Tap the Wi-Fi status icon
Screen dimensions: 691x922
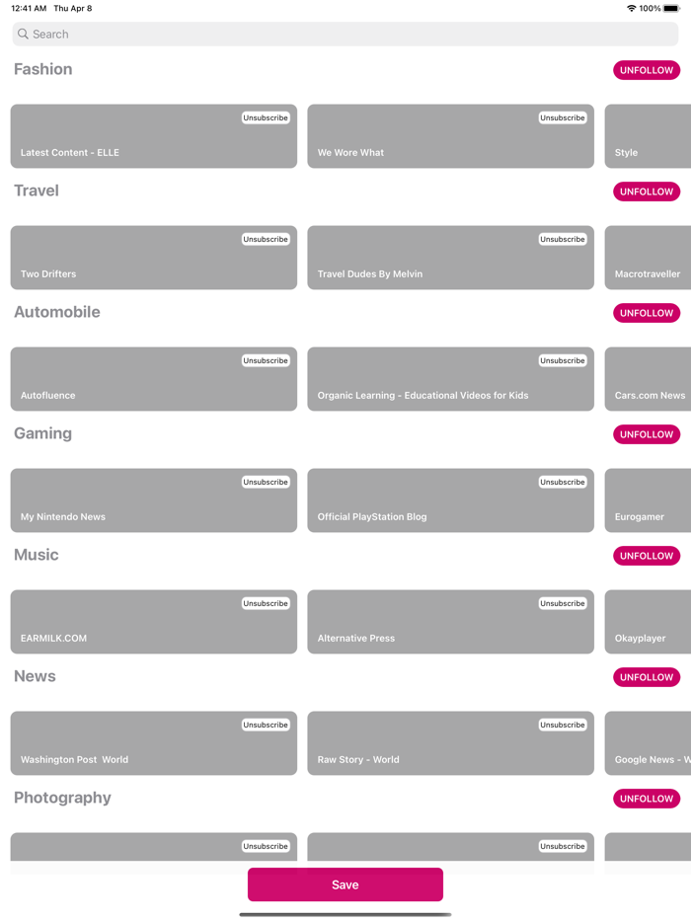631,8
